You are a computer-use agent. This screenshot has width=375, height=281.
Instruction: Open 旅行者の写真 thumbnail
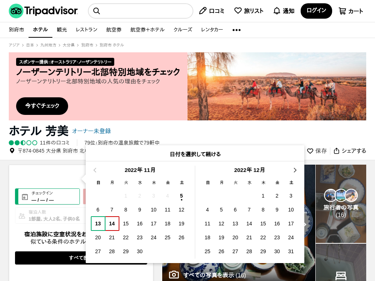pyautogui.click(x=341, y=203)
